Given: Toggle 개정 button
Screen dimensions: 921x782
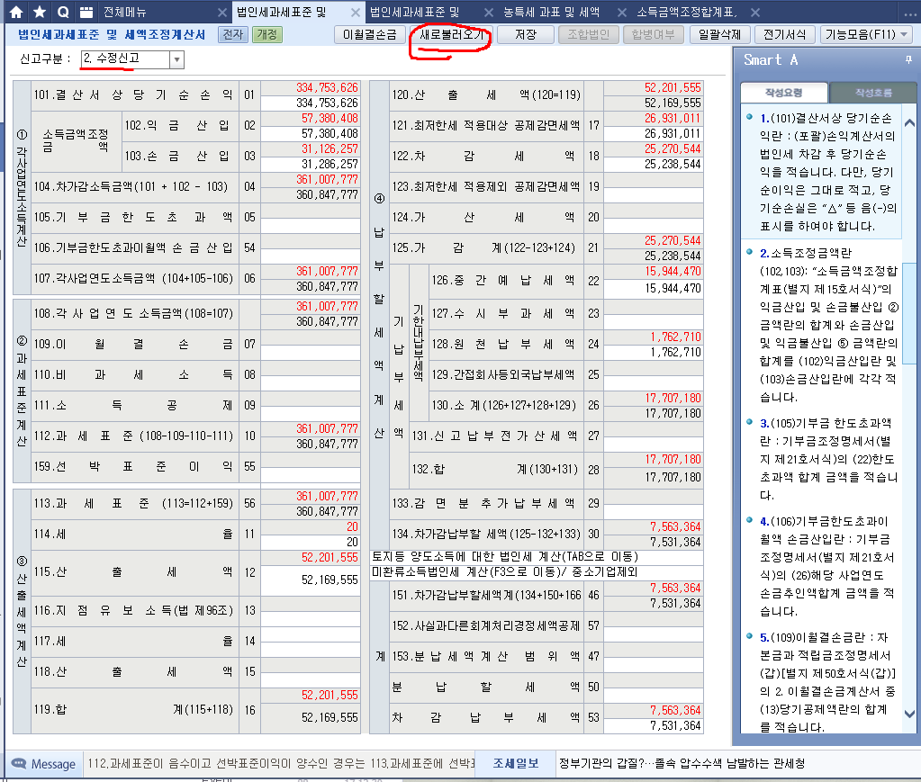Looking at the screenshot, I should [x=267, y=34].
